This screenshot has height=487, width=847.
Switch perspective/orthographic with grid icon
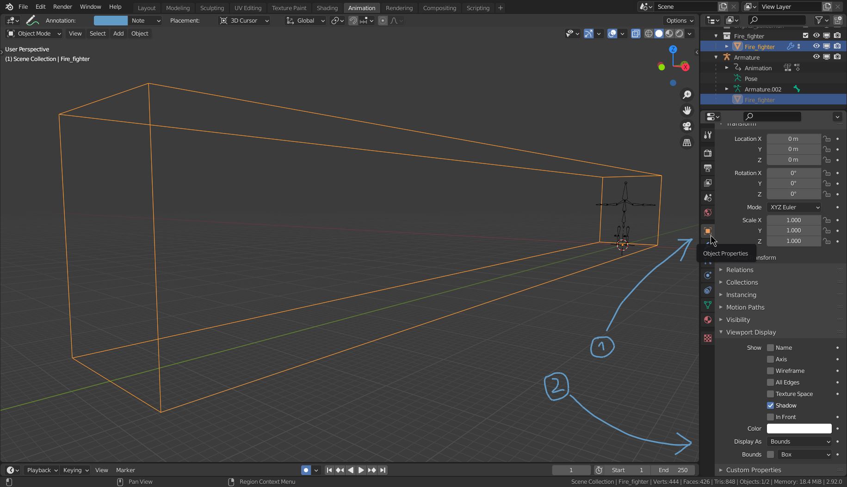pos(687,142)
